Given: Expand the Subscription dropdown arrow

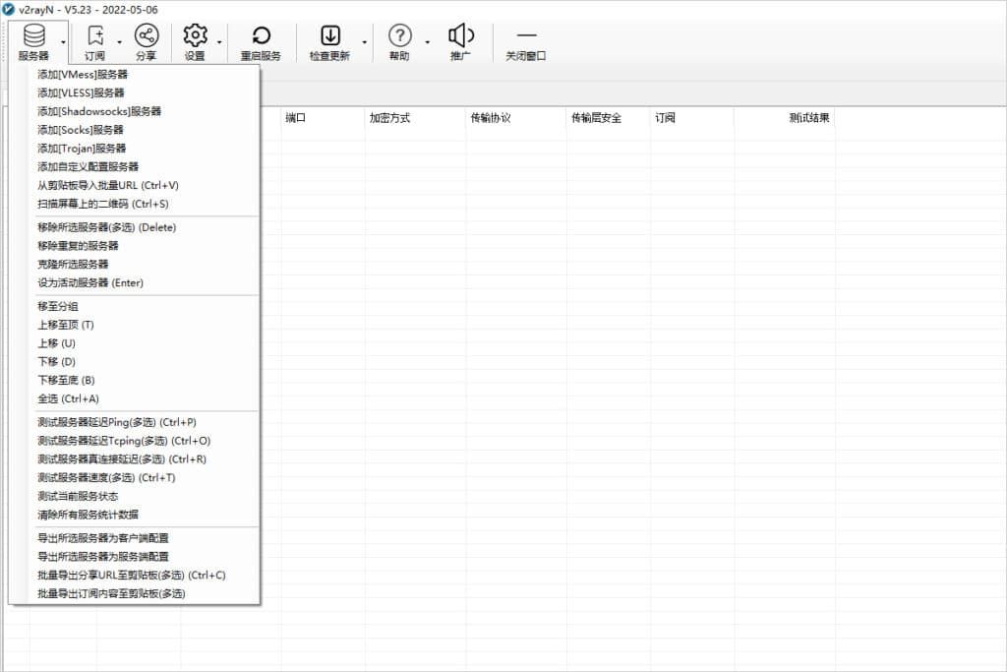Looking at the screenshot, I should point(120,42).
